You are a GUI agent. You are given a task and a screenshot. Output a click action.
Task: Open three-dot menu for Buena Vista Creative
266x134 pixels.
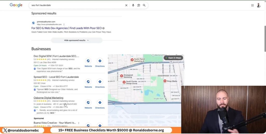[x=78, y=123]
